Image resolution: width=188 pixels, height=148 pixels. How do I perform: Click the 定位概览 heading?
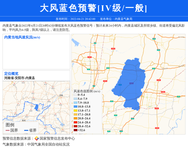tap(11, 74)
